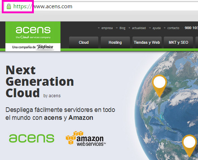Click the green SSL padlock icon
Screen dimensions: 198x160
click(9, 6)
